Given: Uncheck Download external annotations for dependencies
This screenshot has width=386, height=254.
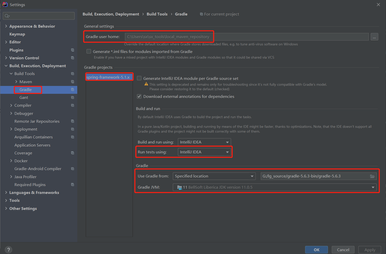Looking at the screenshot, I should click(139, 96).
